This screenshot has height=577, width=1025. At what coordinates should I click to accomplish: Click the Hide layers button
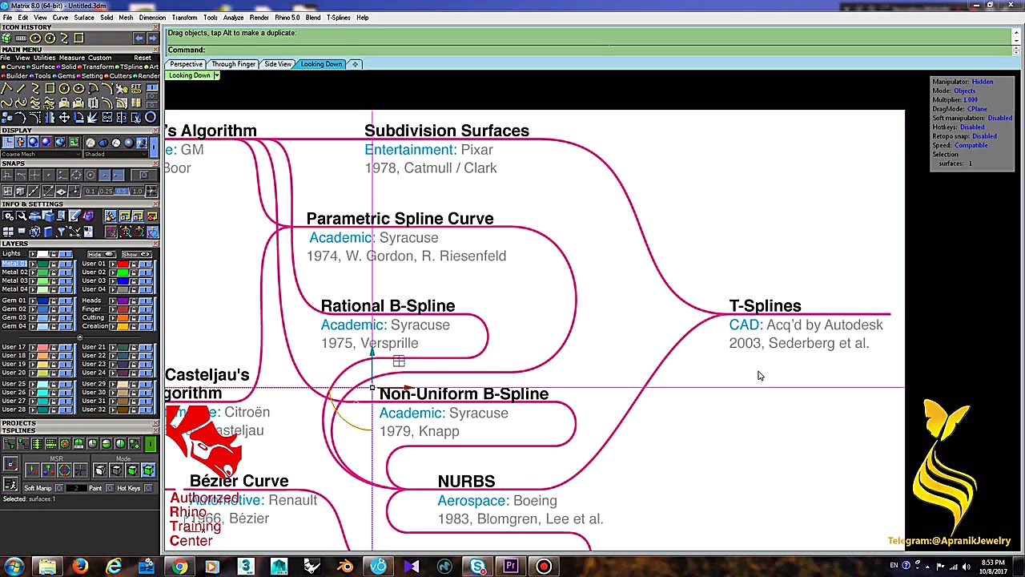pos(102,254)
